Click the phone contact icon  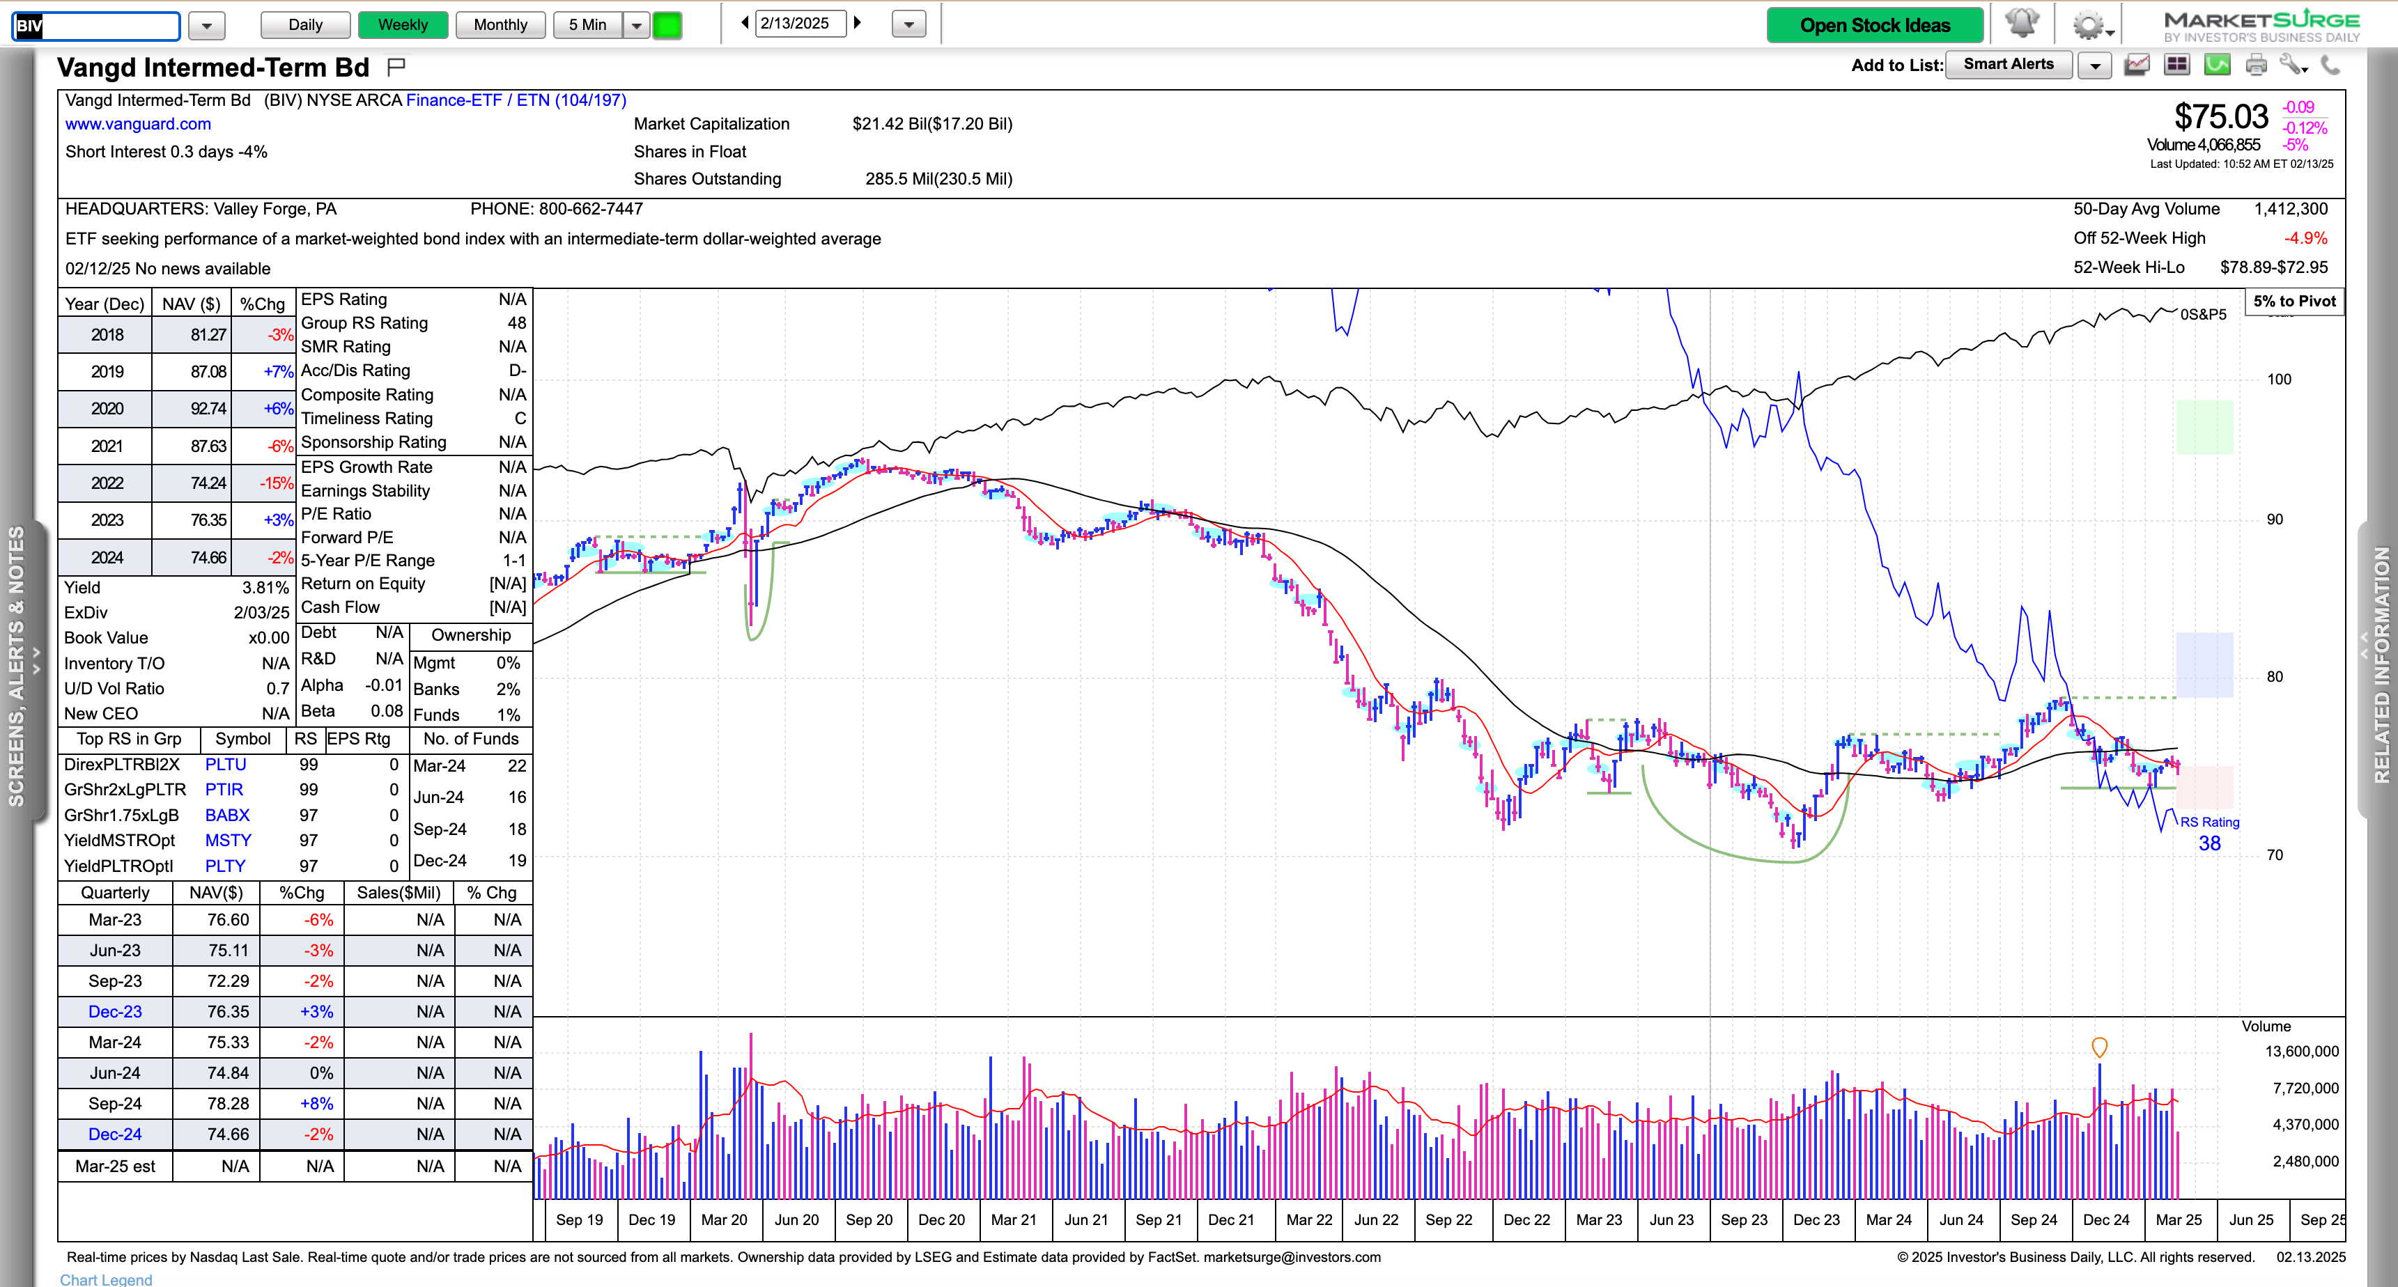click(x=2330, y=65)
